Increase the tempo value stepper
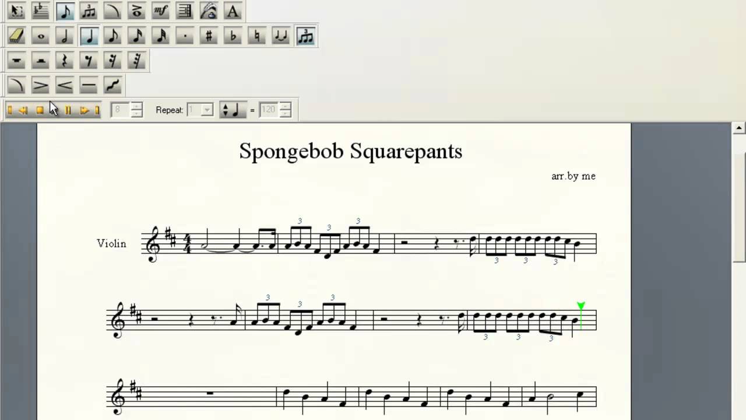Image resolution: width=746 pixels, height=420 pixels. (285, 106)
